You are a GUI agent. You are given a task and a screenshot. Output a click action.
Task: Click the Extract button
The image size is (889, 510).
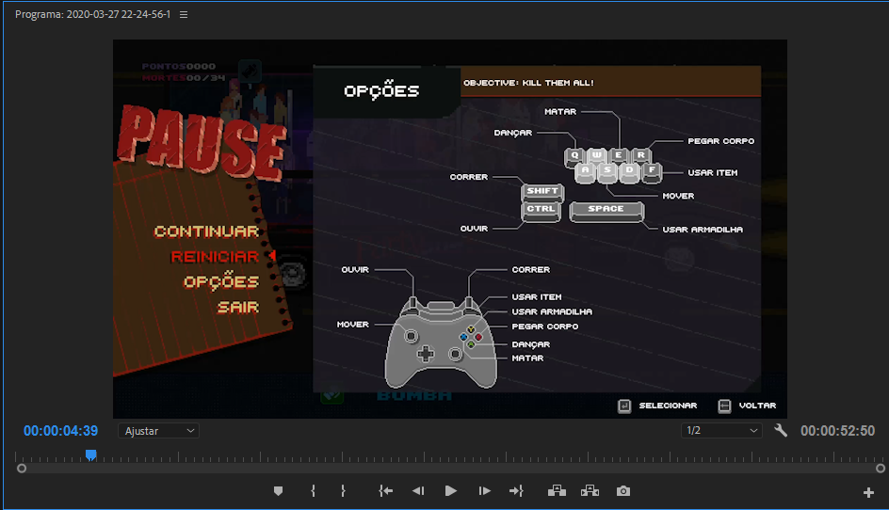(x=590, y=491)
